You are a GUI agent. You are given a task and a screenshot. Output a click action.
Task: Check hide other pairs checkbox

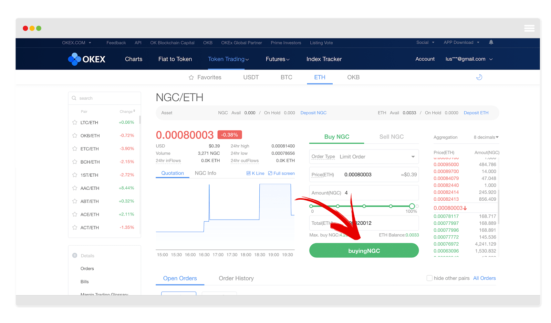(x=429, y=278)
